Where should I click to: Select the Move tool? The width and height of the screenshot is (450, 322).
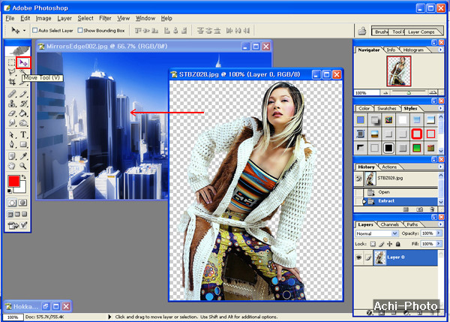click(x=24, y=63)
